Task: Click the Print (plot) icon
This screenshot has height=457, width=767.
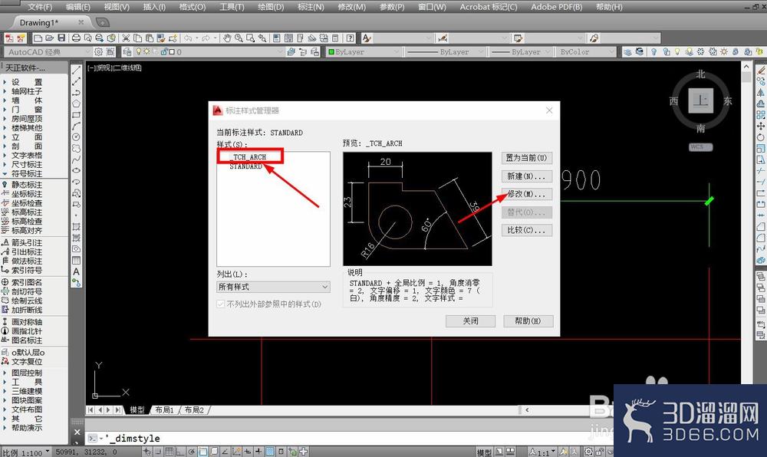Action: pos(76,38)
